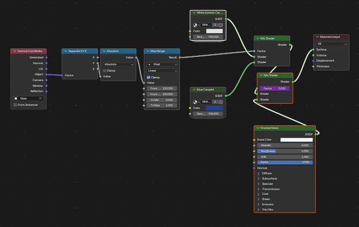Click the Generated output socket of Texture Coordinate

46,57
